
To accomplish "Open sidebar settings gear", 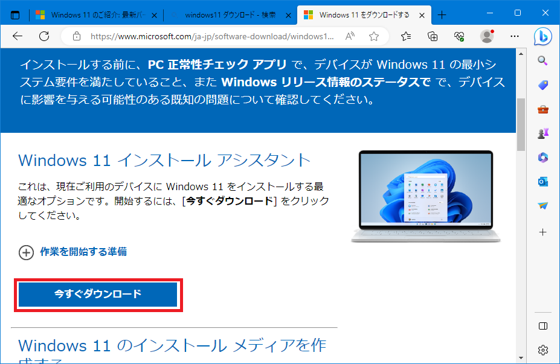I will [543, 350].
